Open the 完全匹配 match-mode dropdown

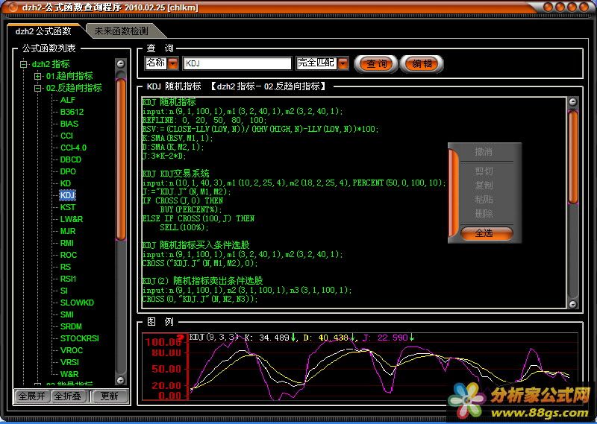pos(343,63)
